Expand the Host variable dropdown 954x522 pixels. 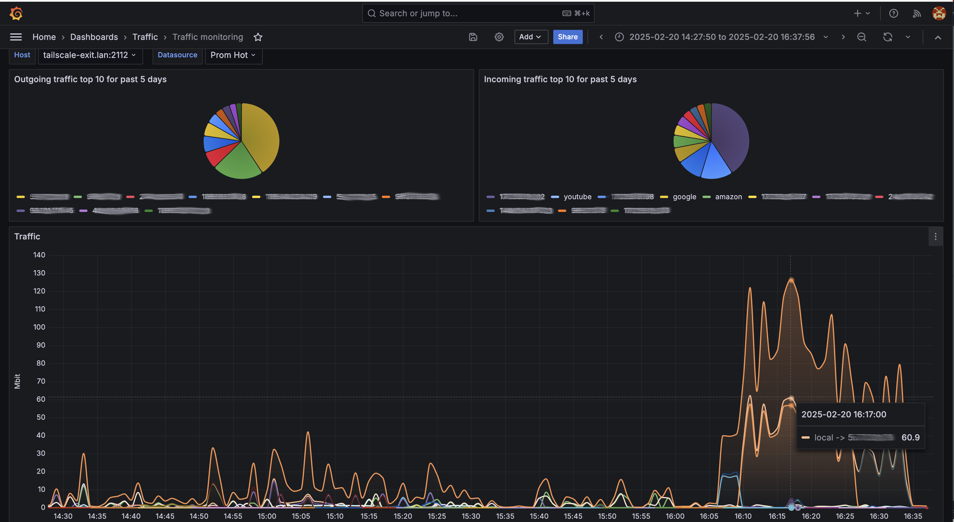coord(90,55)
